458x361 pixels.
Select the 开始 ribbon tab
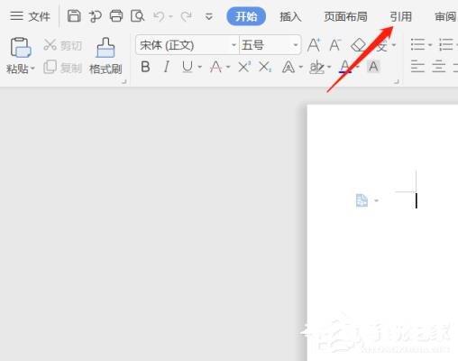click(x=246, y=16)
